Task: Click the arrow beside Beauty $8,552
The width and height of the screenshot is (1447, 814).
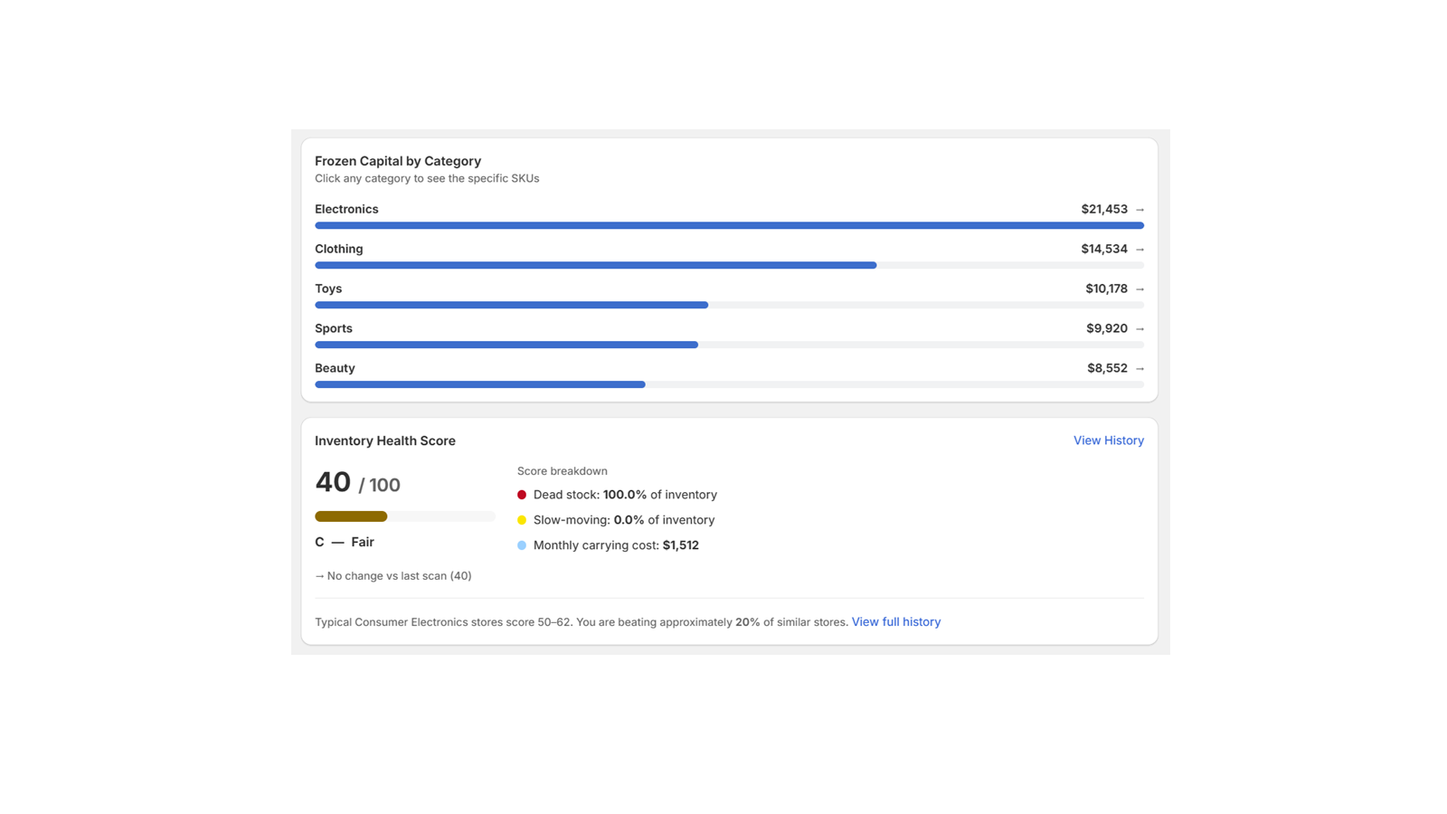Action: tap(1140, 369)
